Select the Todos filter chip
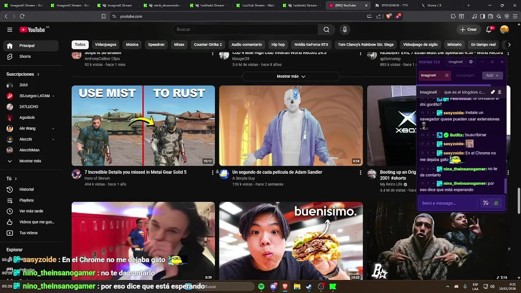The image size is (521, 293). point(80,44)
